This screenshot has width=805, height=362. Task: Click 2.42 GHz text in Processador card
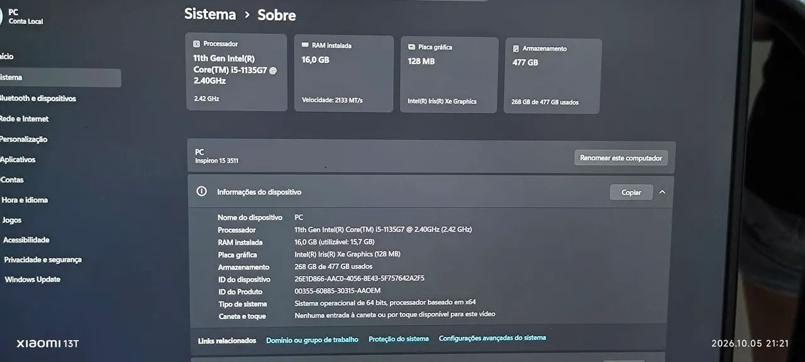pyautogui.click(x=206, y=99)
